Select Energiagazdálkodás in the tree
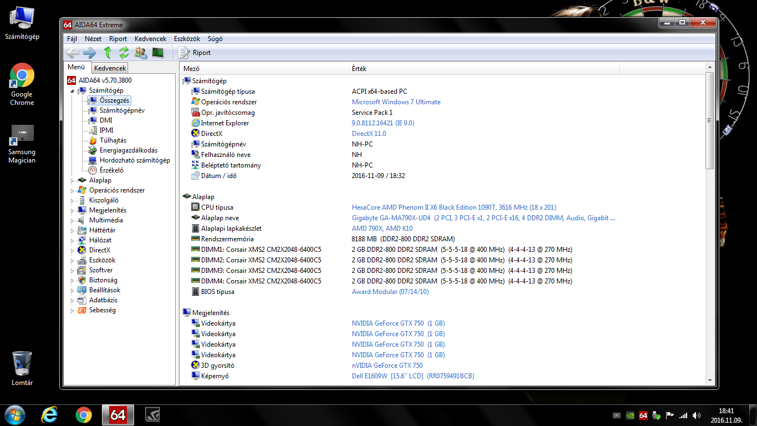The width and height of the screenshot is (757, 426). 129,150
